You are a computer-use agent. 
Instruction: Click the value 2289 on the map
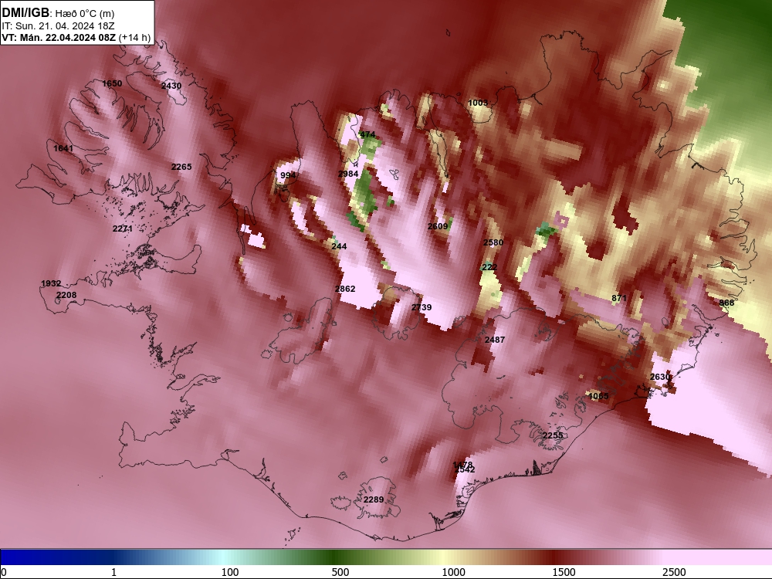click(x=373, y=499)
